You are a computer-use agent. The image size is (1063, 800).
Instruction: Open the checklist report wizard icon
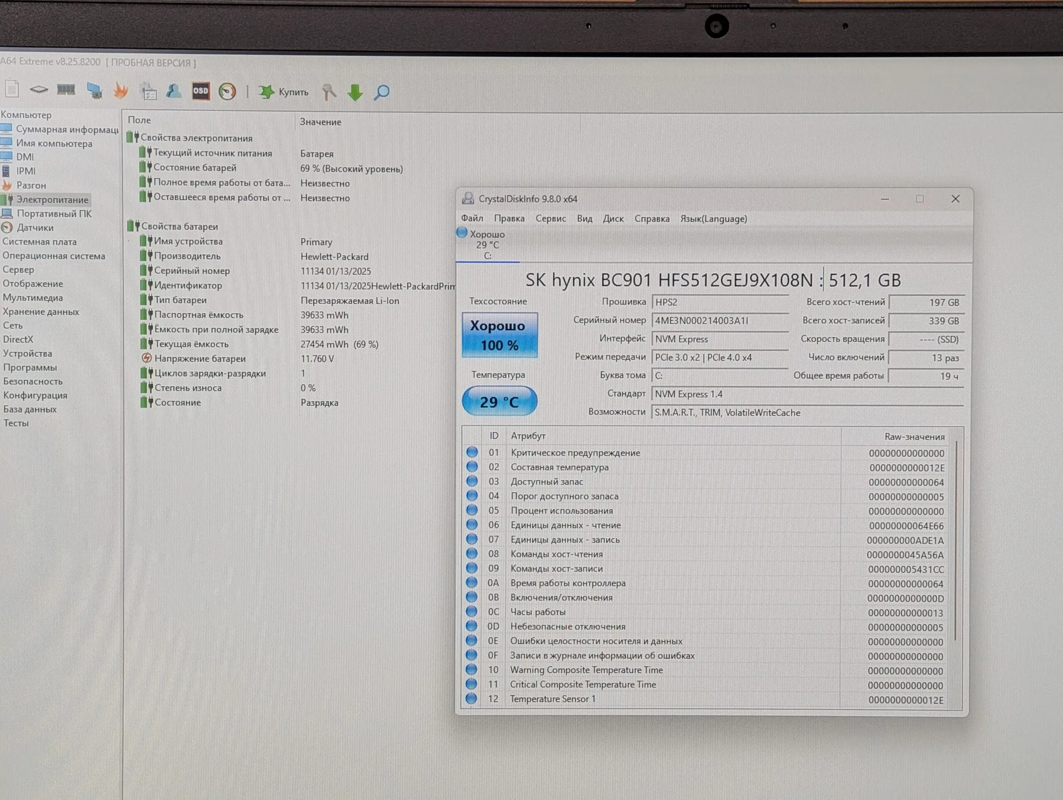148,91
